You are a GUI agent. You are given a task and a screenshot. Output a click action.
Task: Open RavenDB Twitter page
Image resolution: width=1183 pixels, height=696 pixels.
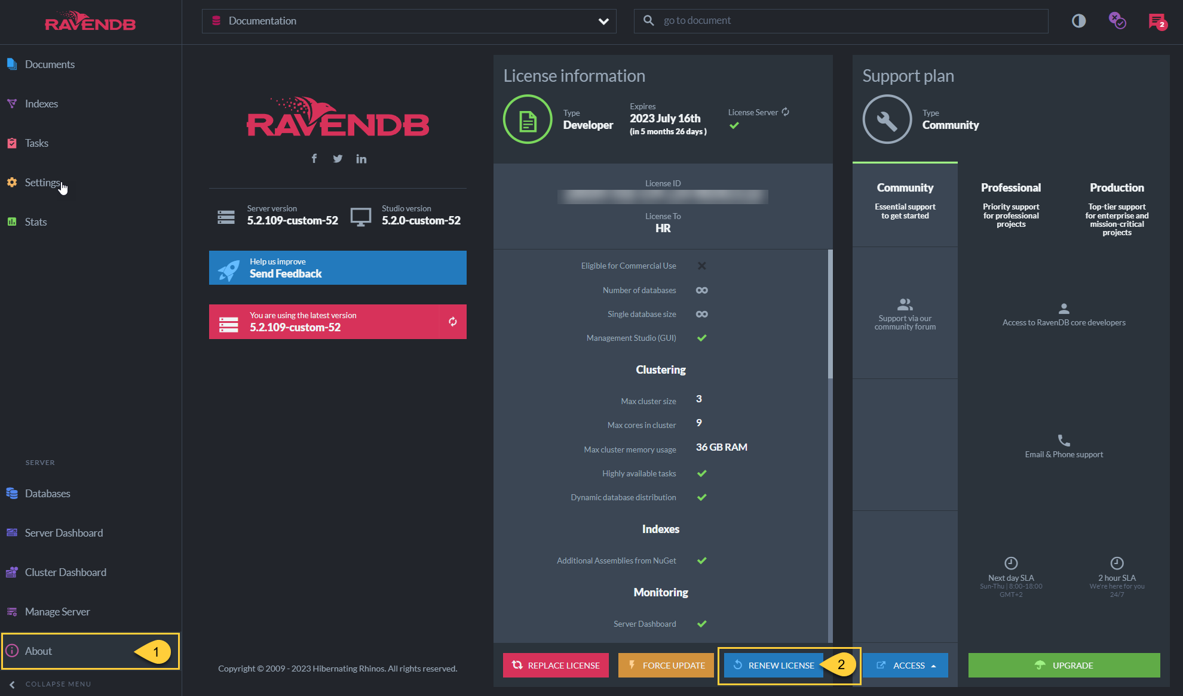pyautogui.click(x=338, y=158)
